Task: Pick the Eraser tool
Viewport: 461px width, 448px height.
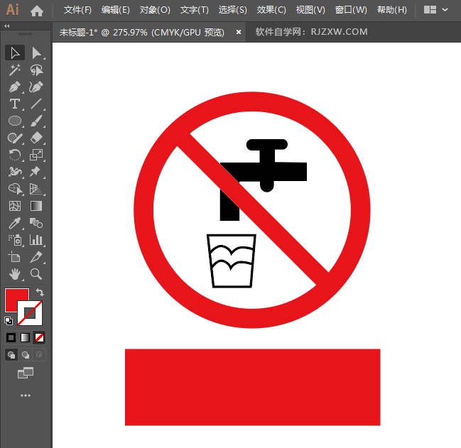Action: [36, 138]
